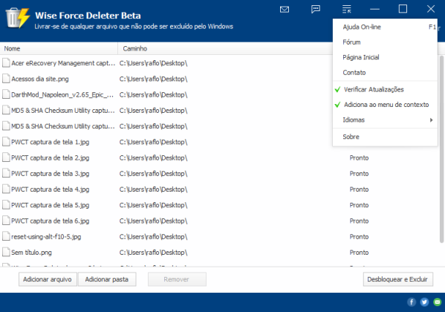Click the Adicionar arquivo button
445x312 pixels.
pyautogui.click(x=48, y=279)
